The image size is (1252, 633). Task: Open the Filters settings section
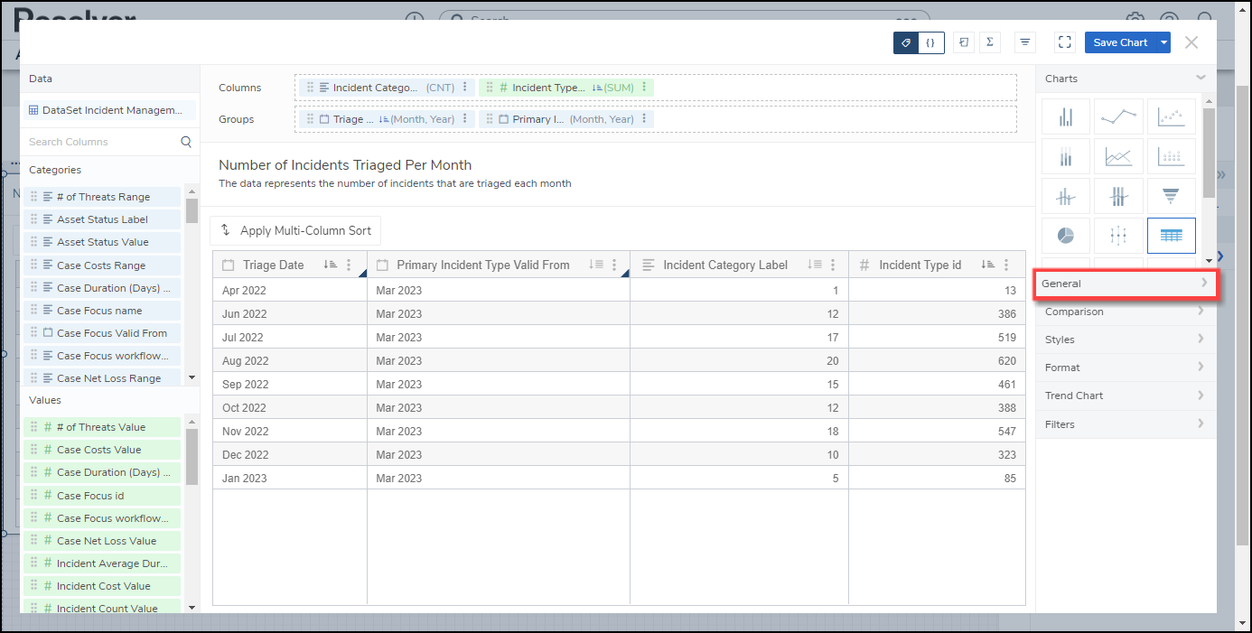point(1126,424)
